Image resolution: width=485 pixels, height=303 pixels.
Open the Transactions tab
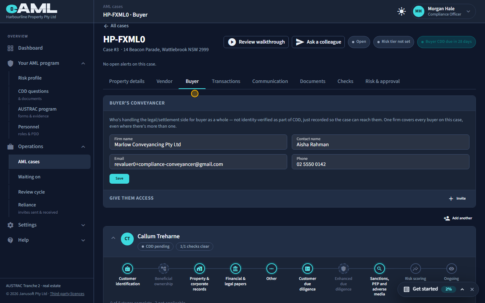pyautogui.click(x=226, y=81)
